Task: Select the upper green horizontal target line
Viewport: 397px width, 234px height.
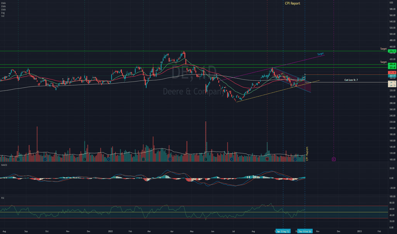Action: click(194, 51)
